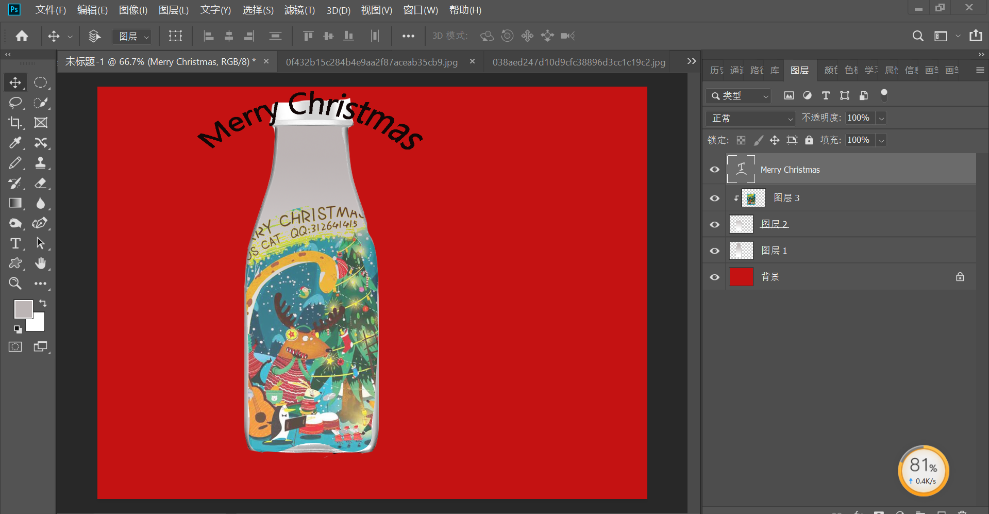Toggle Quick Mask mode
Screen dimensions: 989x514
(x=15, y=346)
